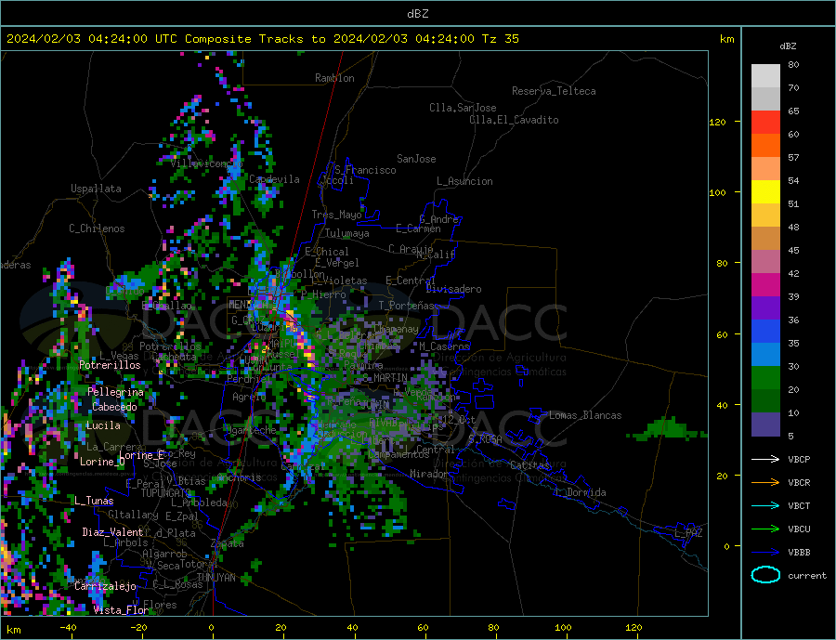Choose the slate 10-5 dBZ swatch
Screen dimensions: 836x640
[765, 424]
